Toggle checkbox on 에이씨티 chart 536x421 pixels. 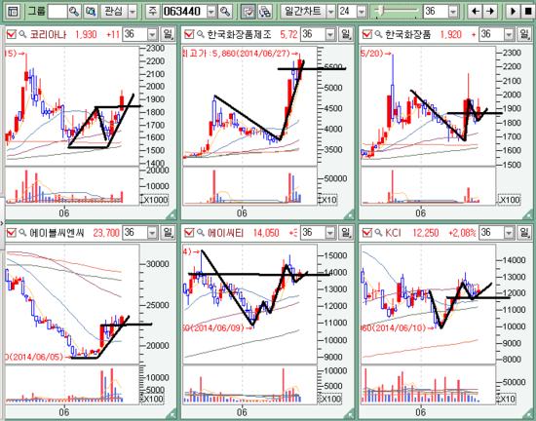point(189,233)
